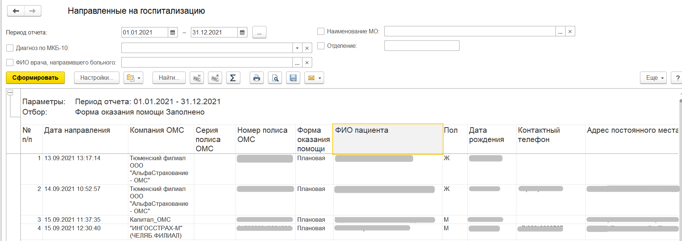
Task: Tick the ФИО врача filter checkbox
Action: tap(10, 62)
